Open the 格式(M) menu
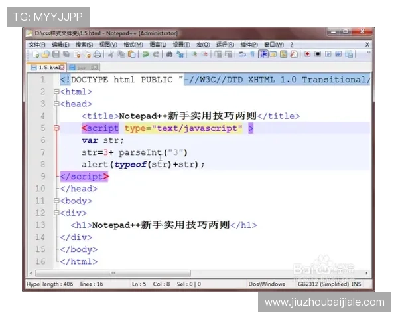 pyautogui.click(x=133, y=45)
